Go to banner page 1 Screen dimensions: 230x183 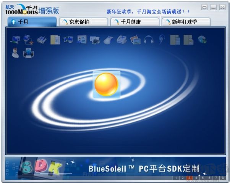[176, 178]
